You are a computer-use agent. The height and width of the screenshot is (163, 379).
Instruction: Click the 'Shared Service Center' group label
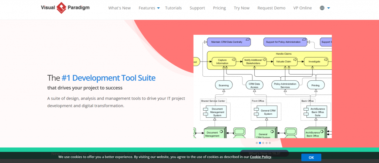click(213, 101)
